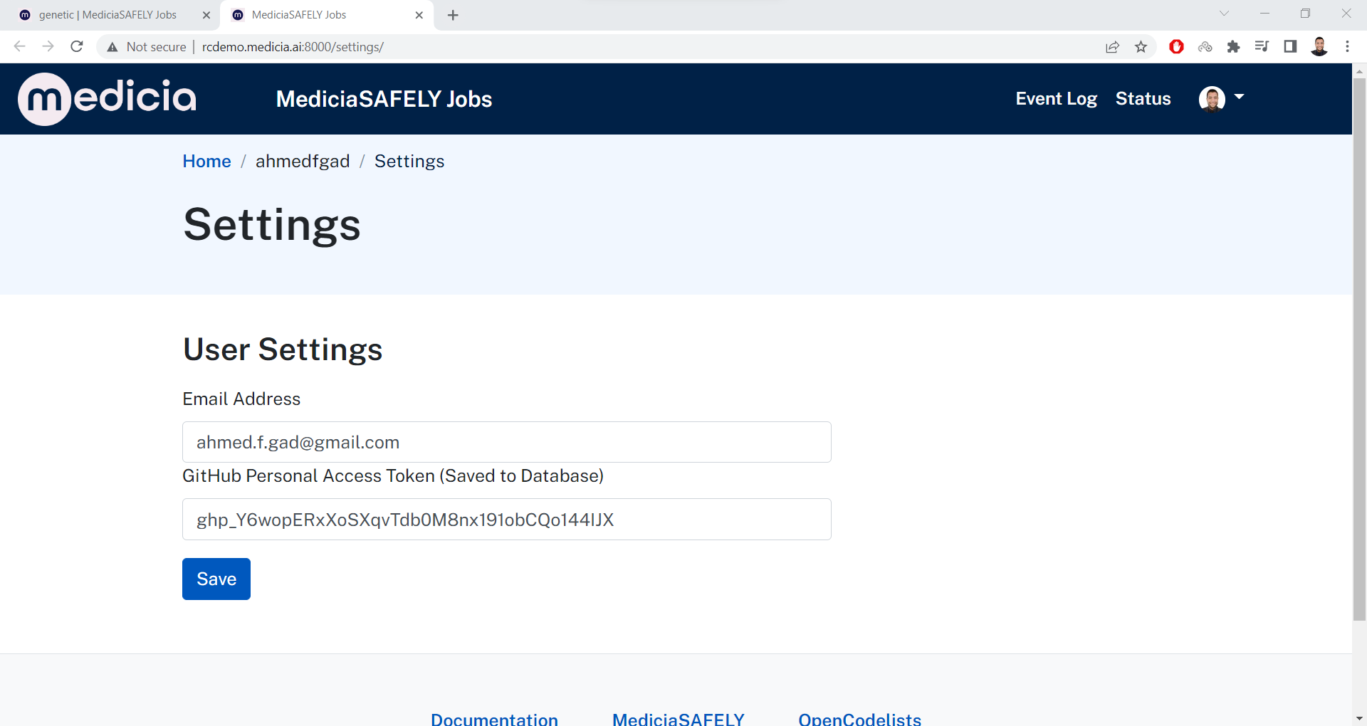
Task: Open the MediciaSAFELY footer link
Action: [x=679, y=719]
